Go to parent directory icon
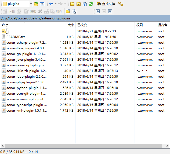Screen dimensions: 170x154 pos(72,4)
